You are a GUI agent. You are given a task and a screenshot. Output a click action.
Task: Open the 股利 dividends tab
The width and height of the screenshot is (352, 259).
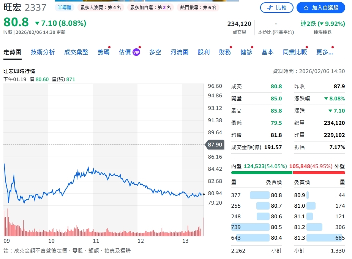204,52
